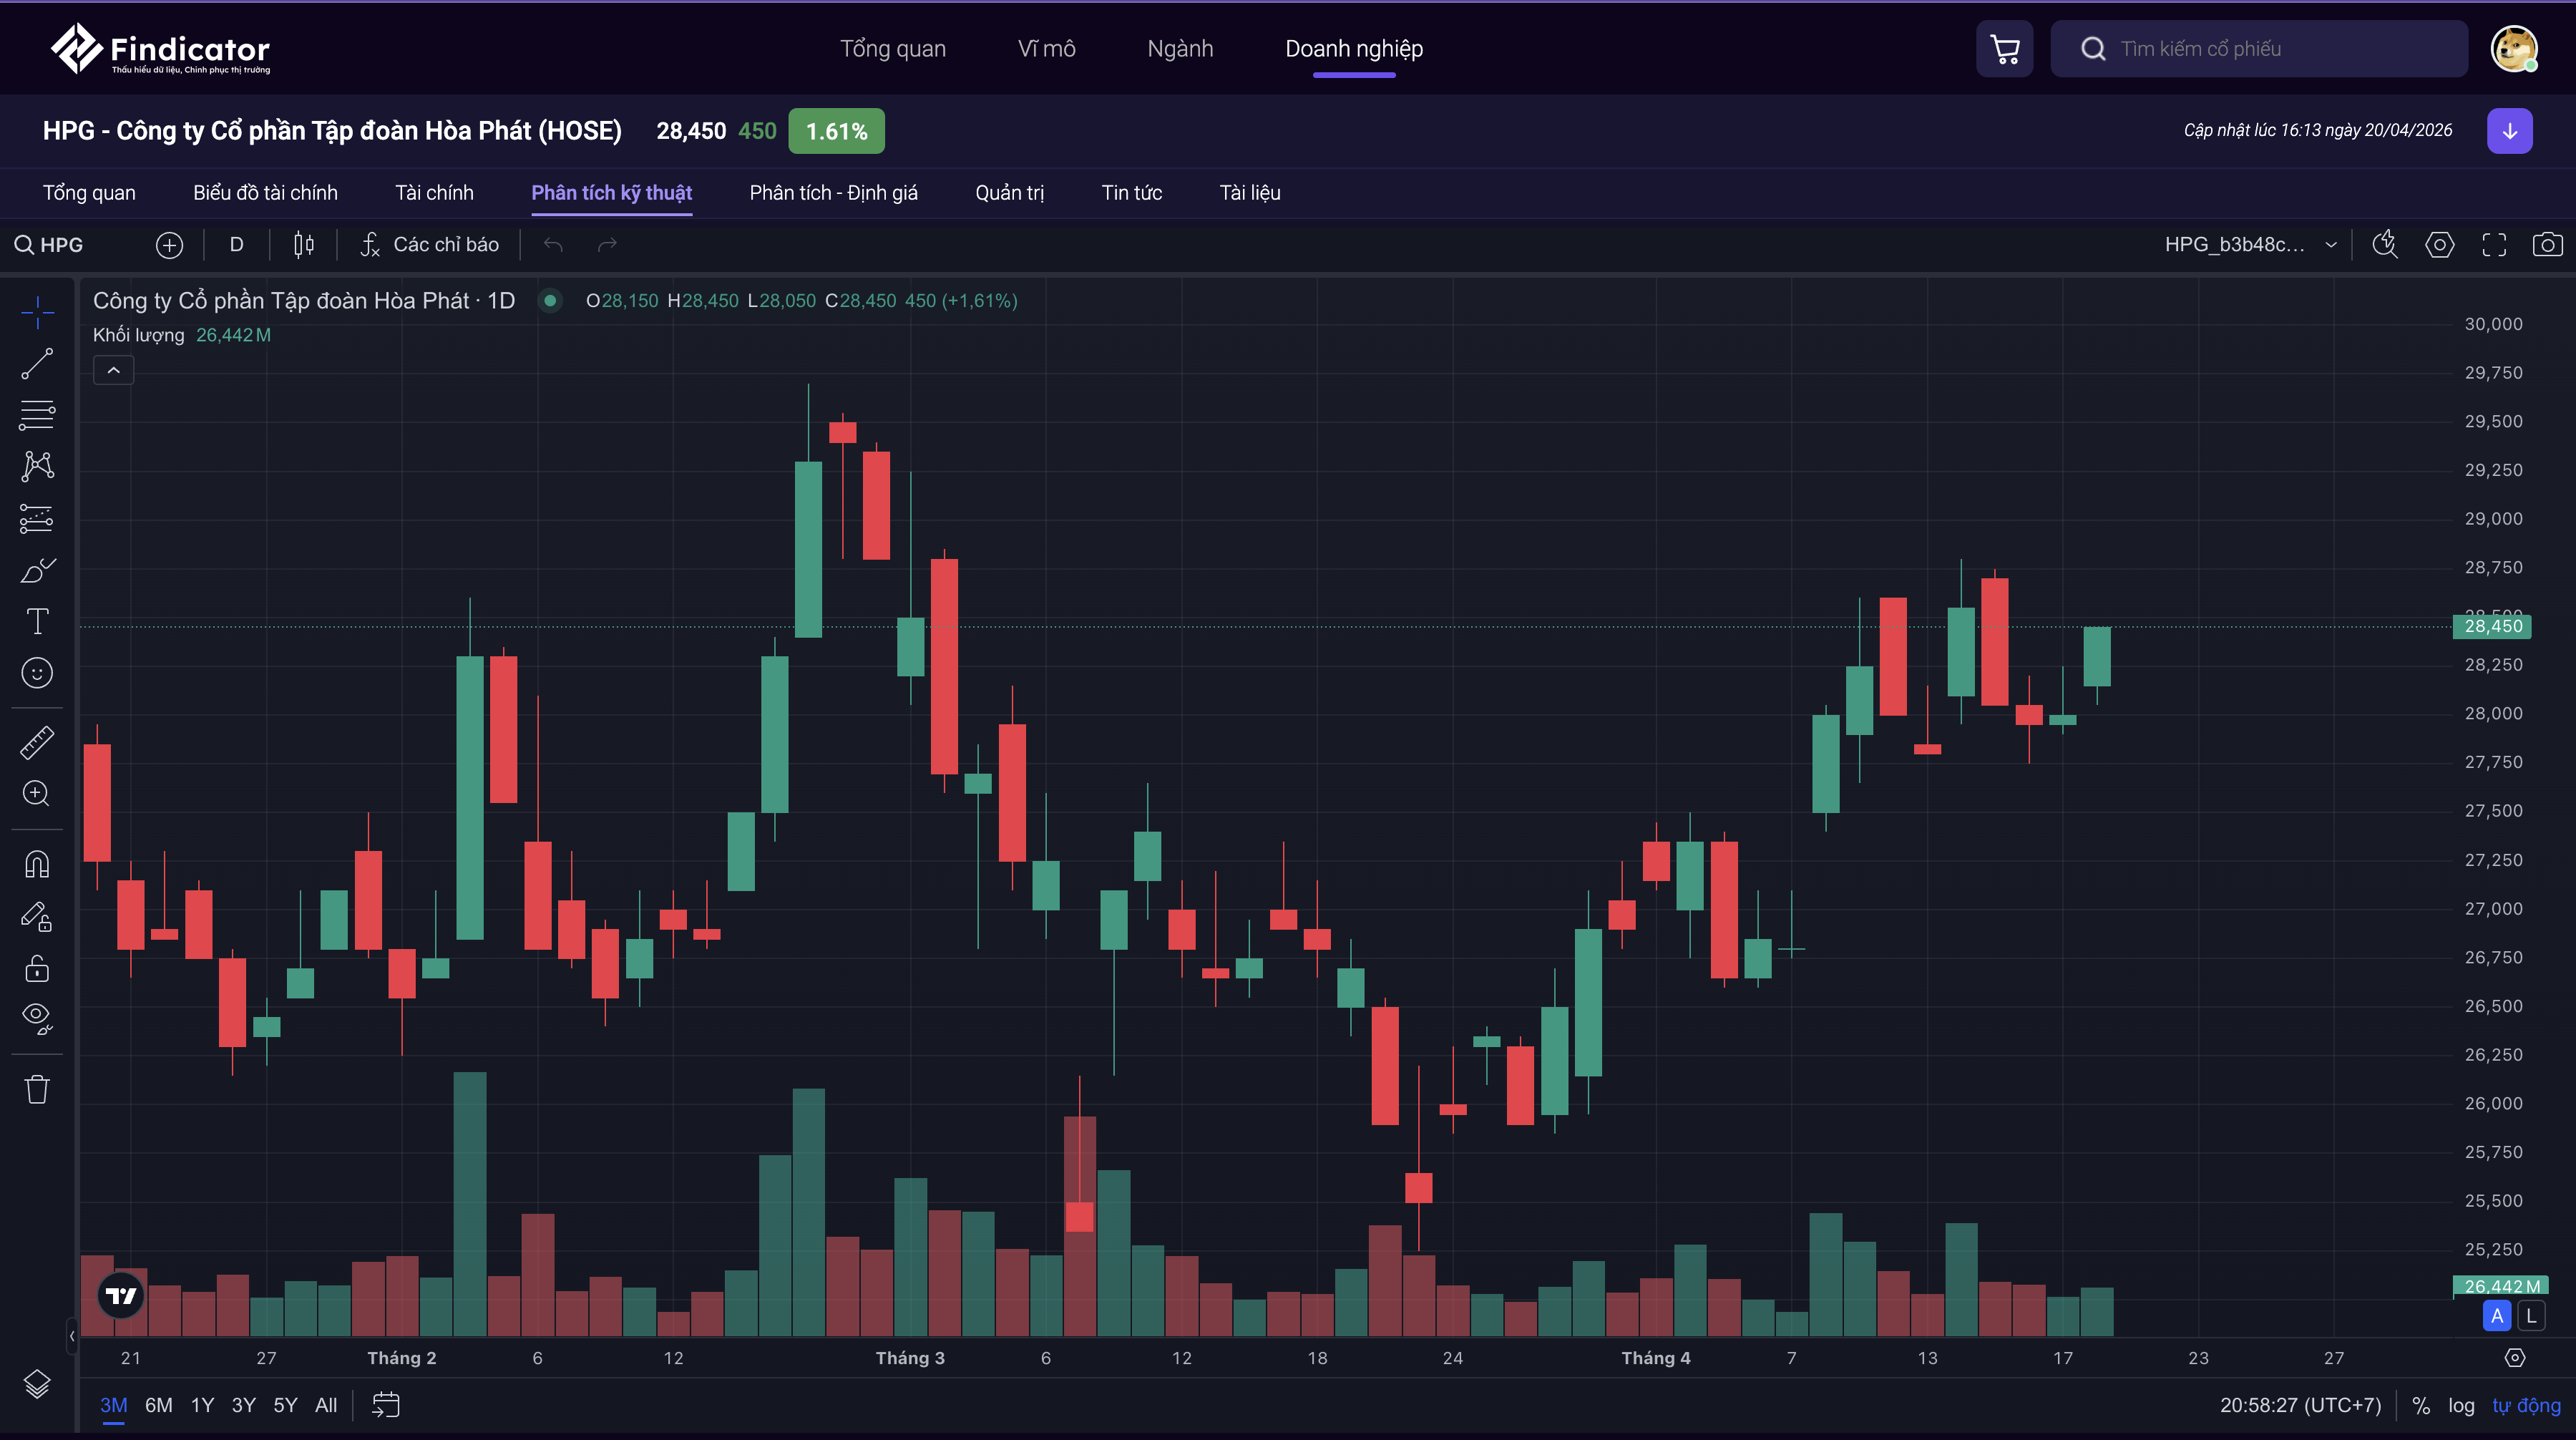
Task: Select the trend line drawing tool
Action: click(37, 364)
